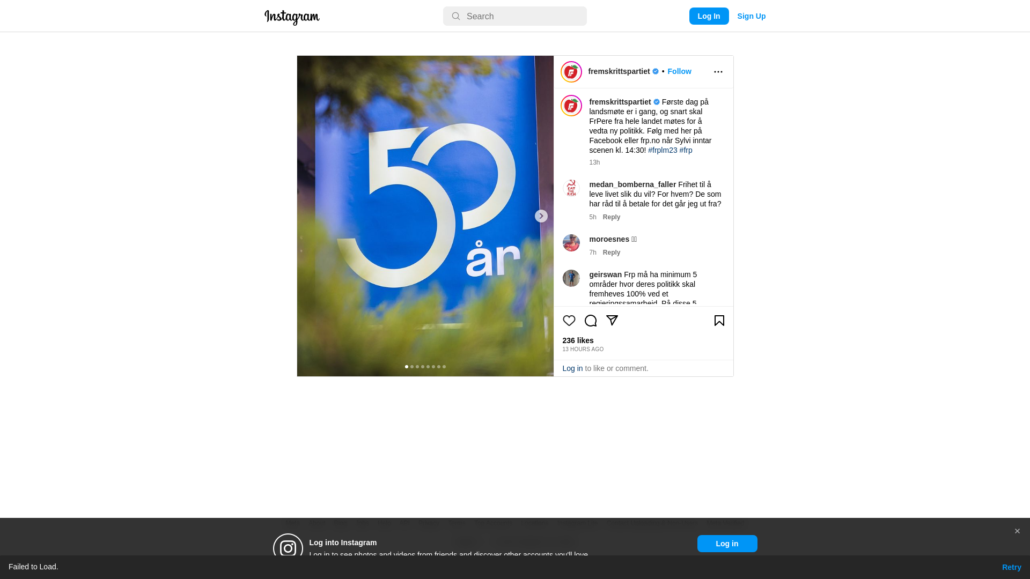The height and width of the screenshot is (579, 1030).
Task: Save the post with the bookmark icon
Action: click(x=719, y=321)
